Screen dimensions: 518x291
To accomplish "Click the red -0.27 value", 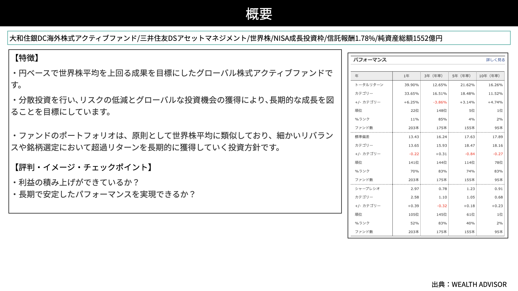I will point(498,154).
